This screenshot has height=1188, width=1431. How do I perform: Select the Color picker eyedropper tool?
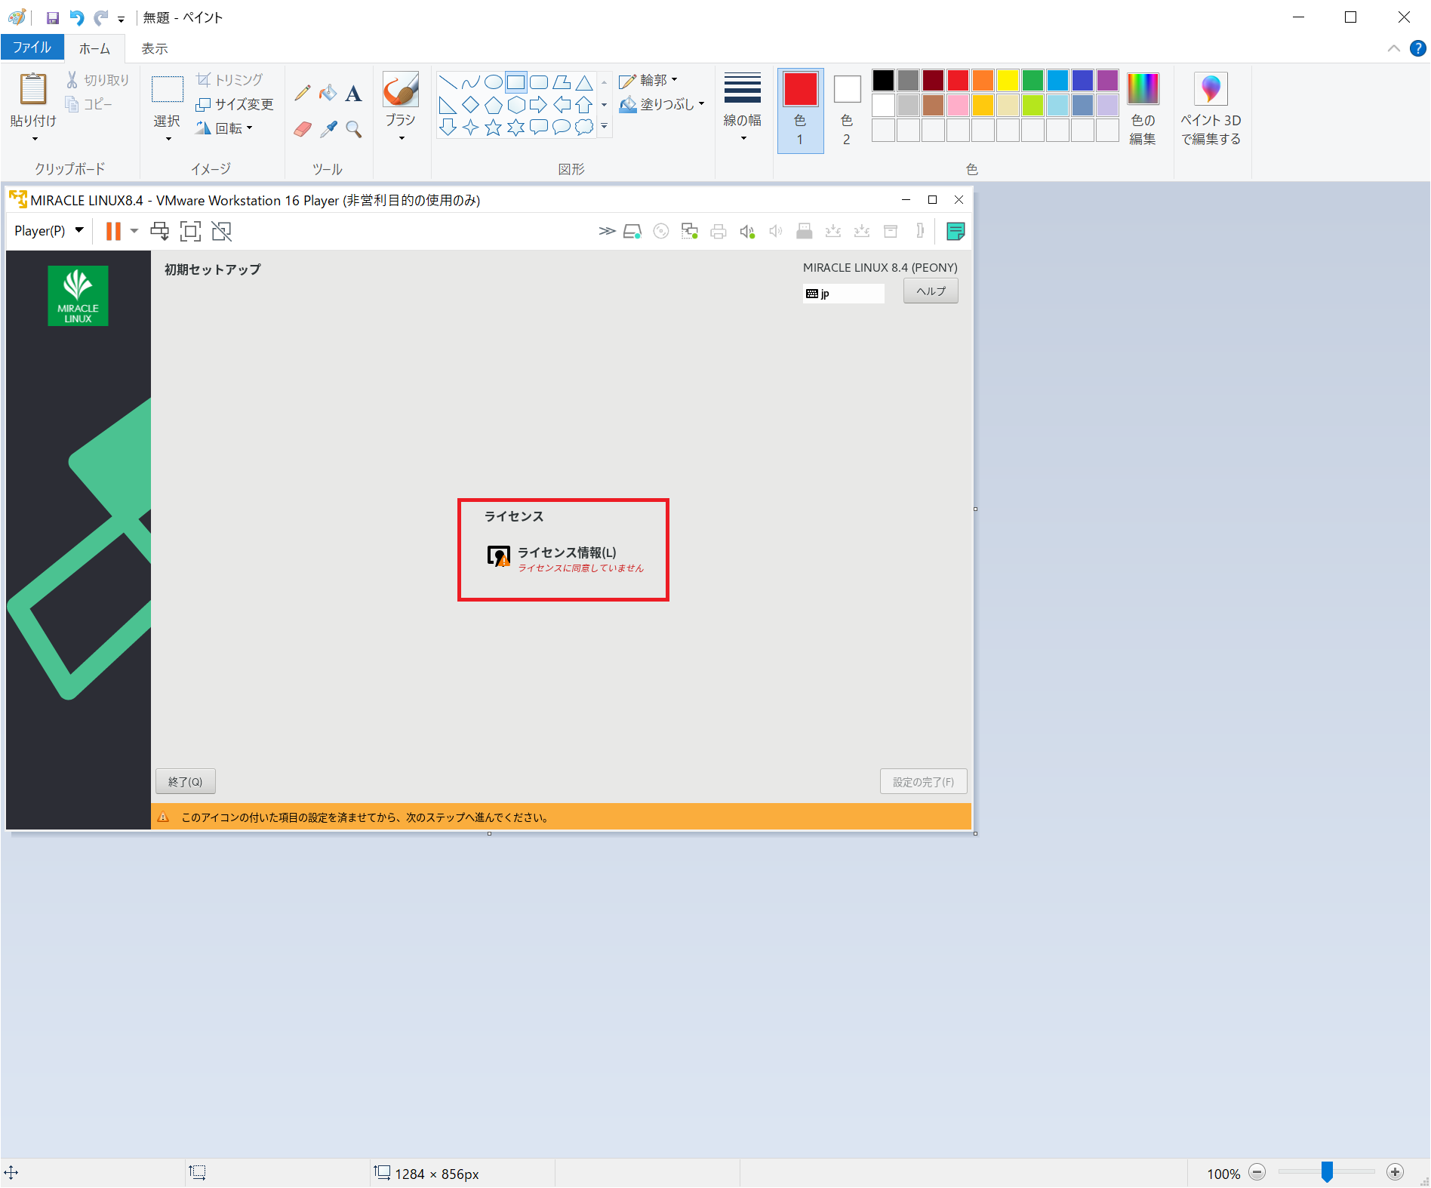[x=328, y=129]
